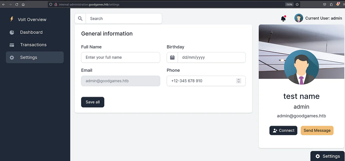Focus the Search input field
This screenshot has width=345, height=161.
click(x=124, y=19)
